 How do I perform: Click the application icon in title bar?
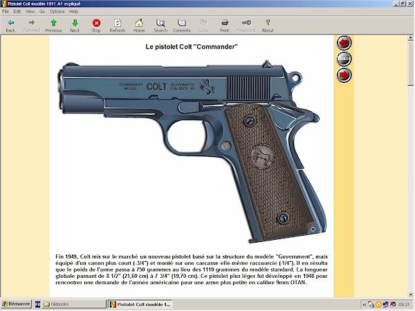(3, 3)
